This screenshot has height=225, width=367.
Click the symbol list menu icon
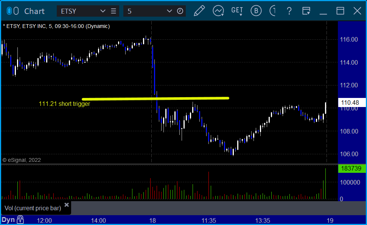114,11
